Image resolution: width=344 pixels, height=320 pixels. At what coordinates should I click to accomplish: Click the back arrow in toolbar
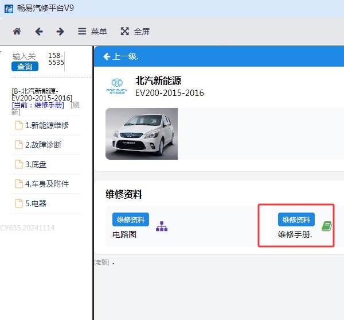coord(39,32)
